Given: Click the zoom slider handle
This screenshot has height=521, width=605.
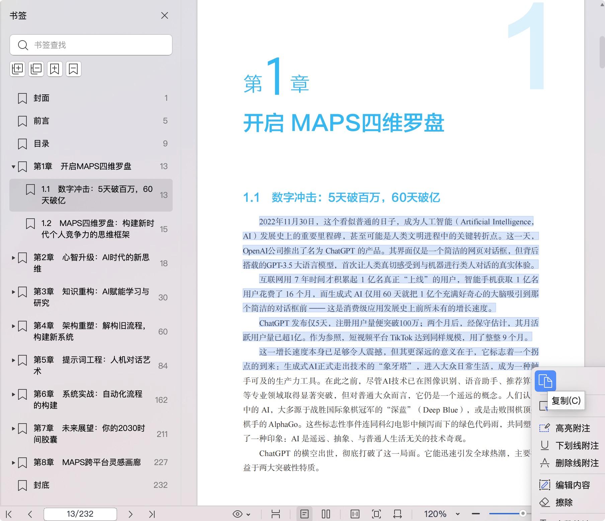Looking at the screenshot, I should (523, 513).
